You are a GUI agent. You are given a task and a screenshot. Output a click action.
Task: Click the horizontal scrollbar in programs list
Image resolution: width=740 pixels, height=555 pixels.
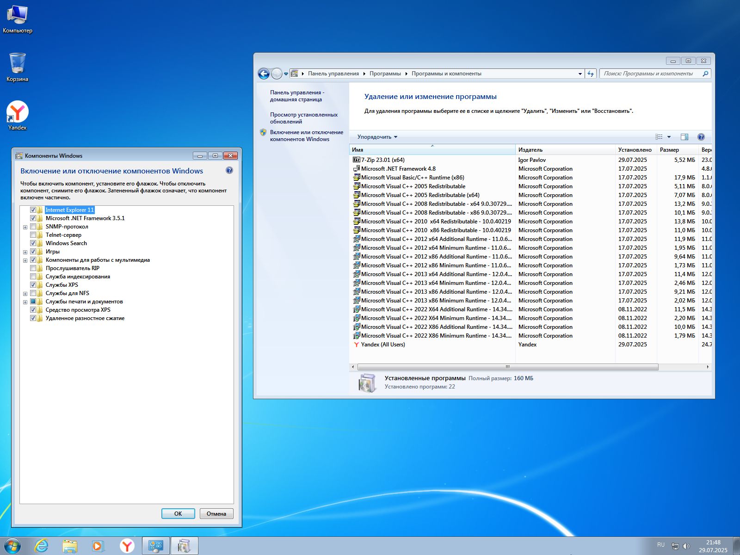(x=507, y=367)
